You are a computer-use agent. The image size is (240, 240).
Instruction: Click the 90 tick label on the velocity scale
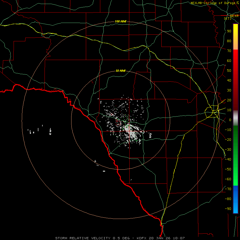229,31
